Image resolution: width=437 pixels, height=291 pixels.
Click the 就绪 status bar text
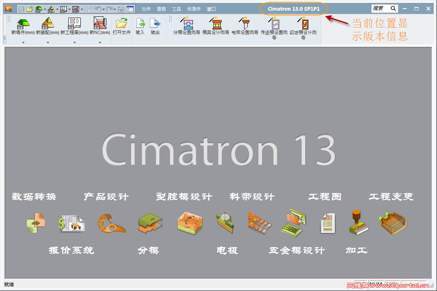tap(9, 284)
